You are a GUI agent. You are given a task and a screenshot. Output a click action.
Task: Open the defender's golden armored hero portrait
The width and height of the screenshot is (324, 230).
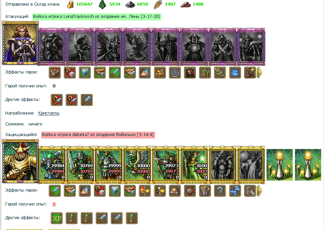20,161
